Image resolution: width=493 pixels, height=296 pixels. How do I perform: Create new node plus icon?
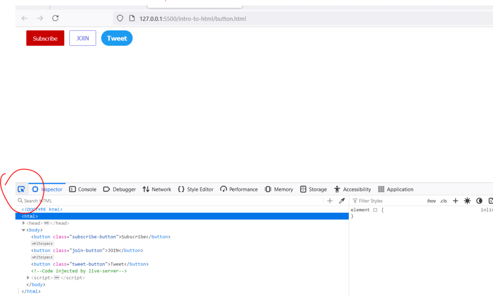pyautogui.click(x=330, y=201)
